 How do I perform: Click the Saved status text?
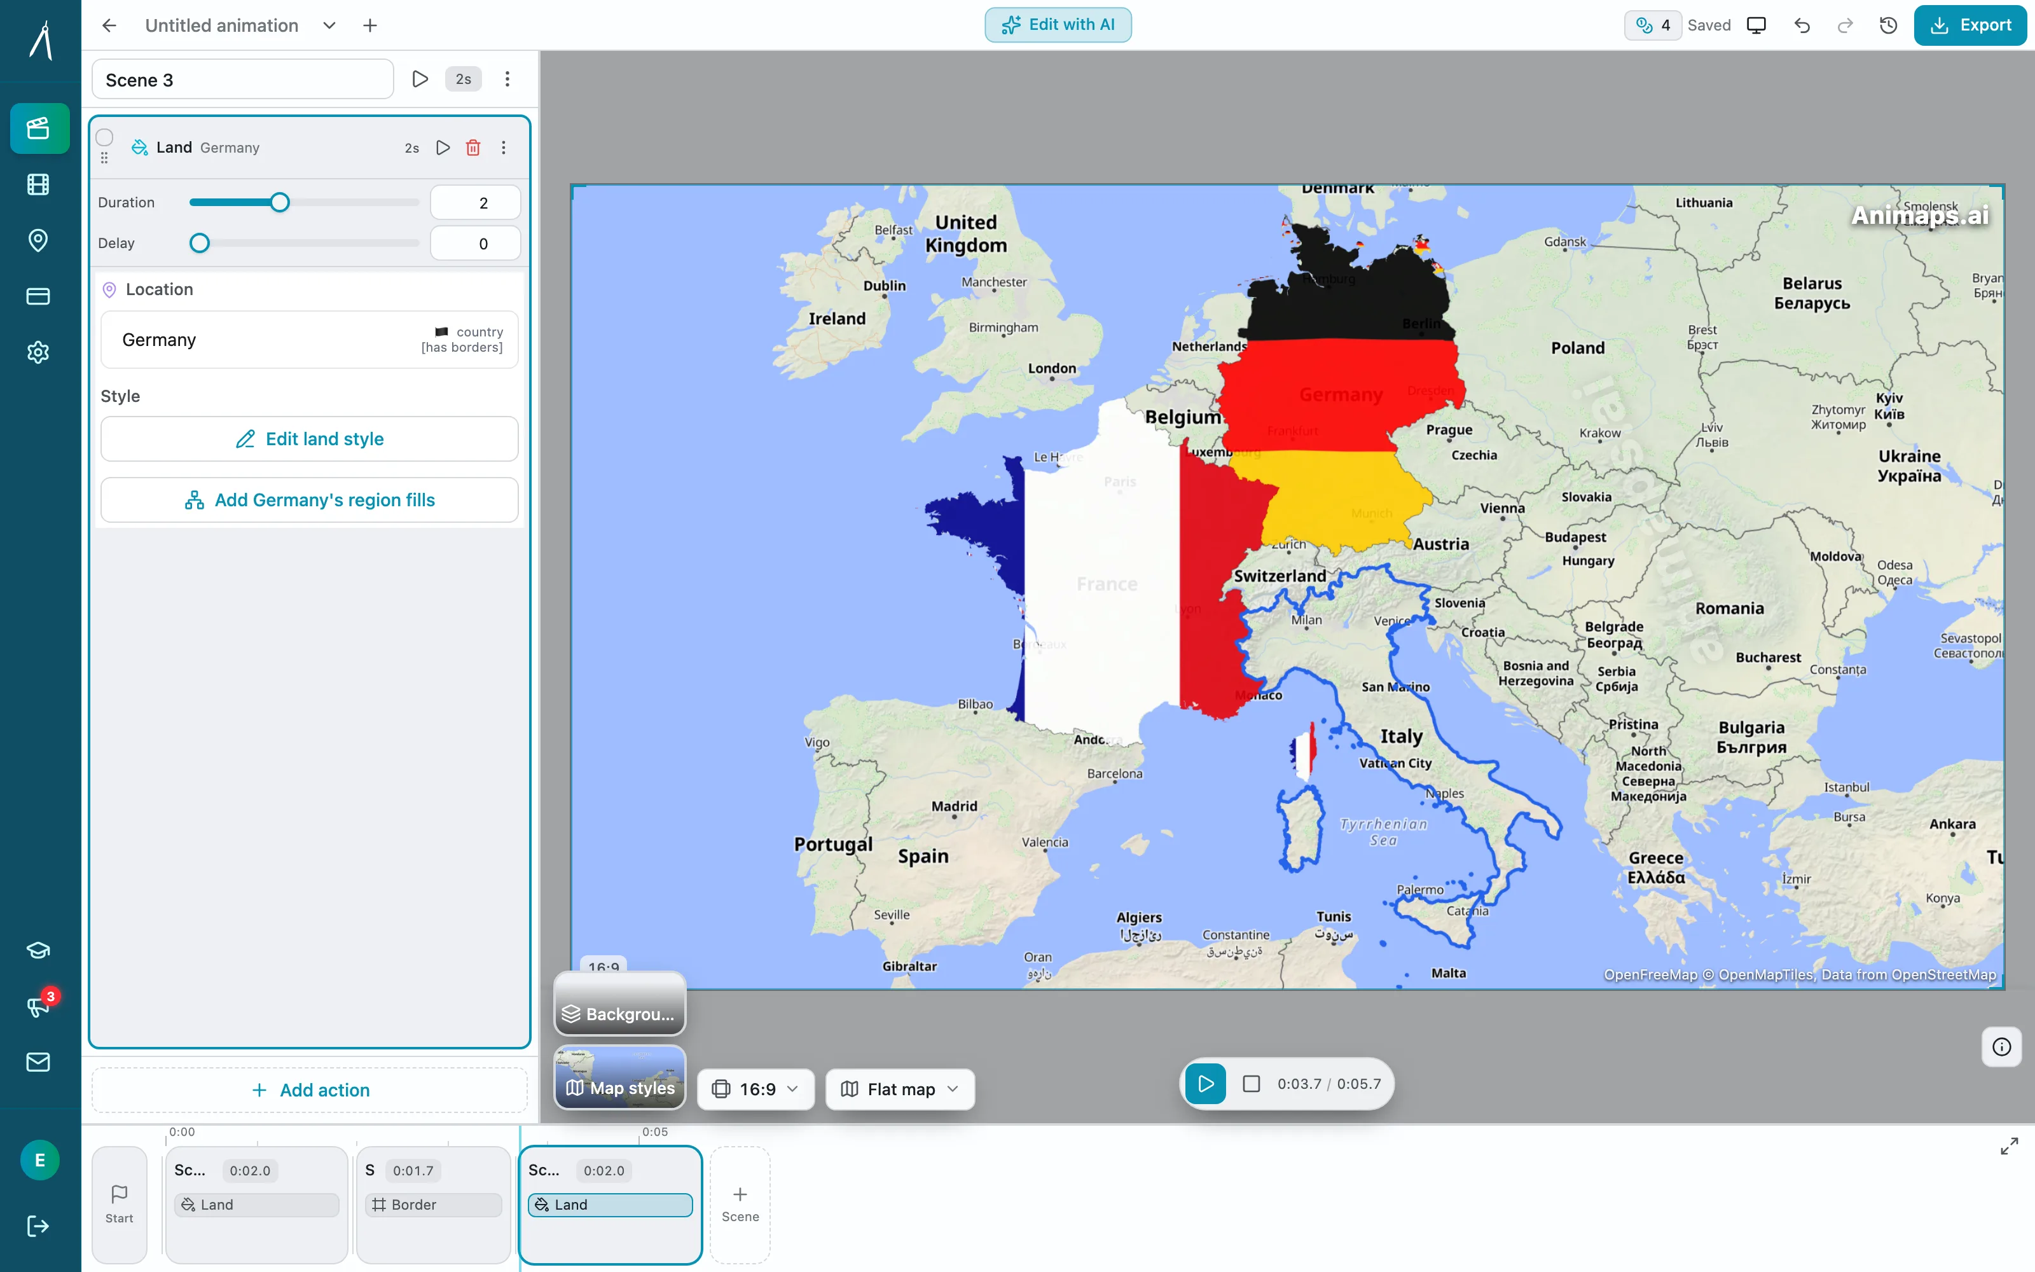1709,25
